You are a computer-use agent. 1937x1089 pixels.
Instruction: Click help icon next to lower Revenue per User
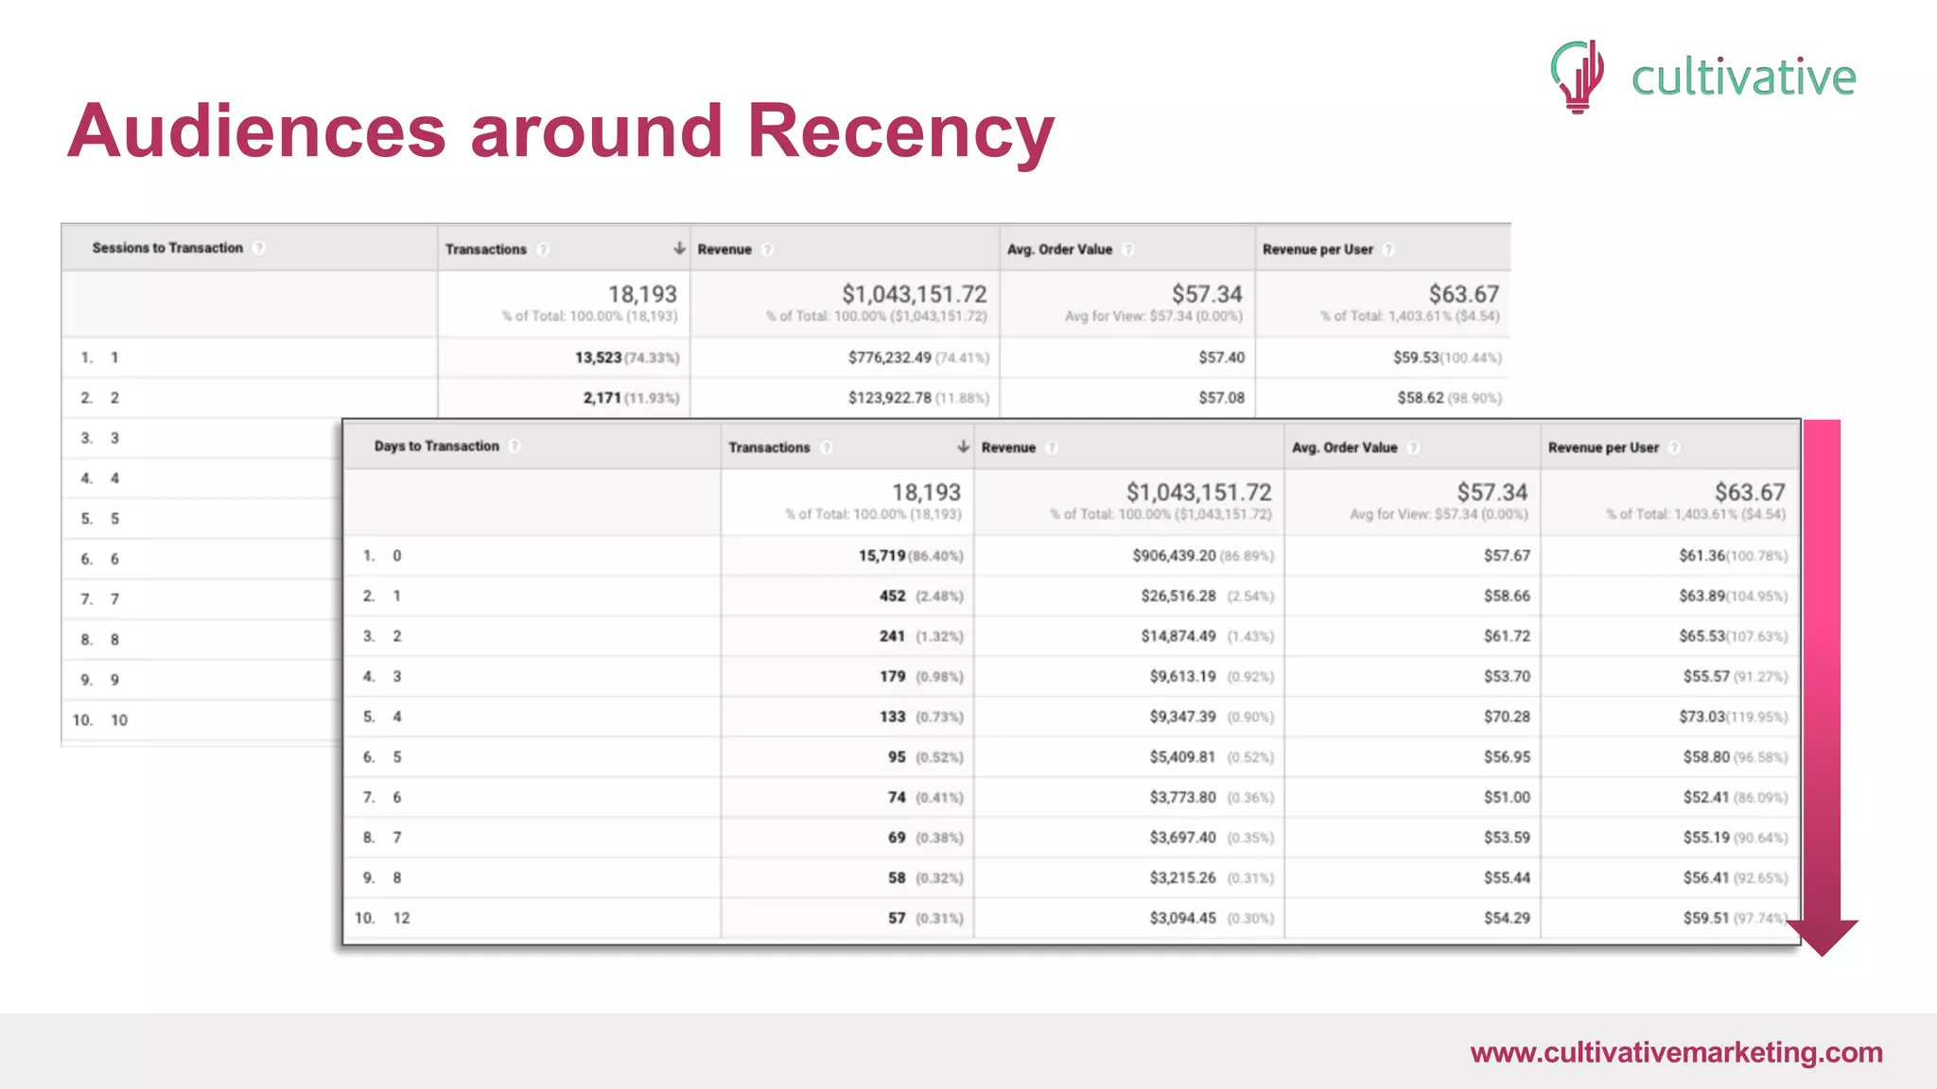[x=1674, y=448]
